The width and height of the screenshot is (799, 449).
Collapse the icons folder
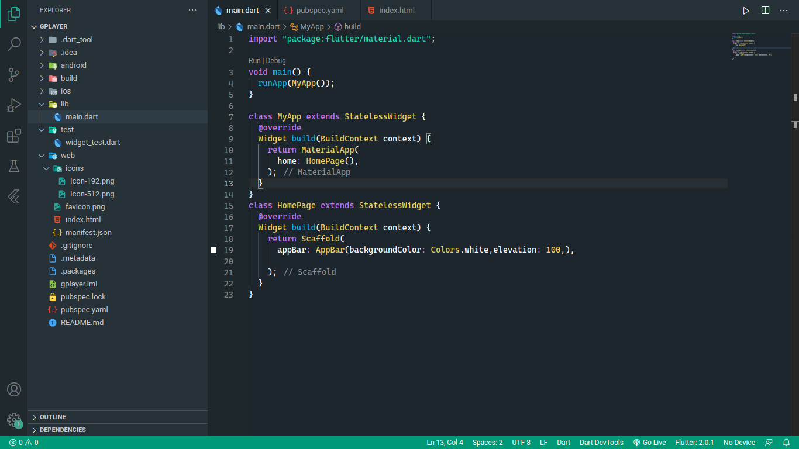click(118, 168)
